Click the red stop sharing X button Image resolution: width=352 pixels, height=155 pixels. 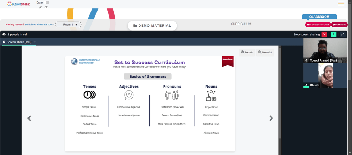click(324, 34)
